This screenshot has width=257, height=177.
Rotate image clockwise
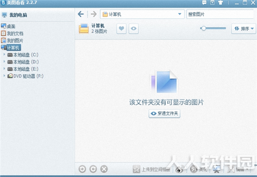93,169
